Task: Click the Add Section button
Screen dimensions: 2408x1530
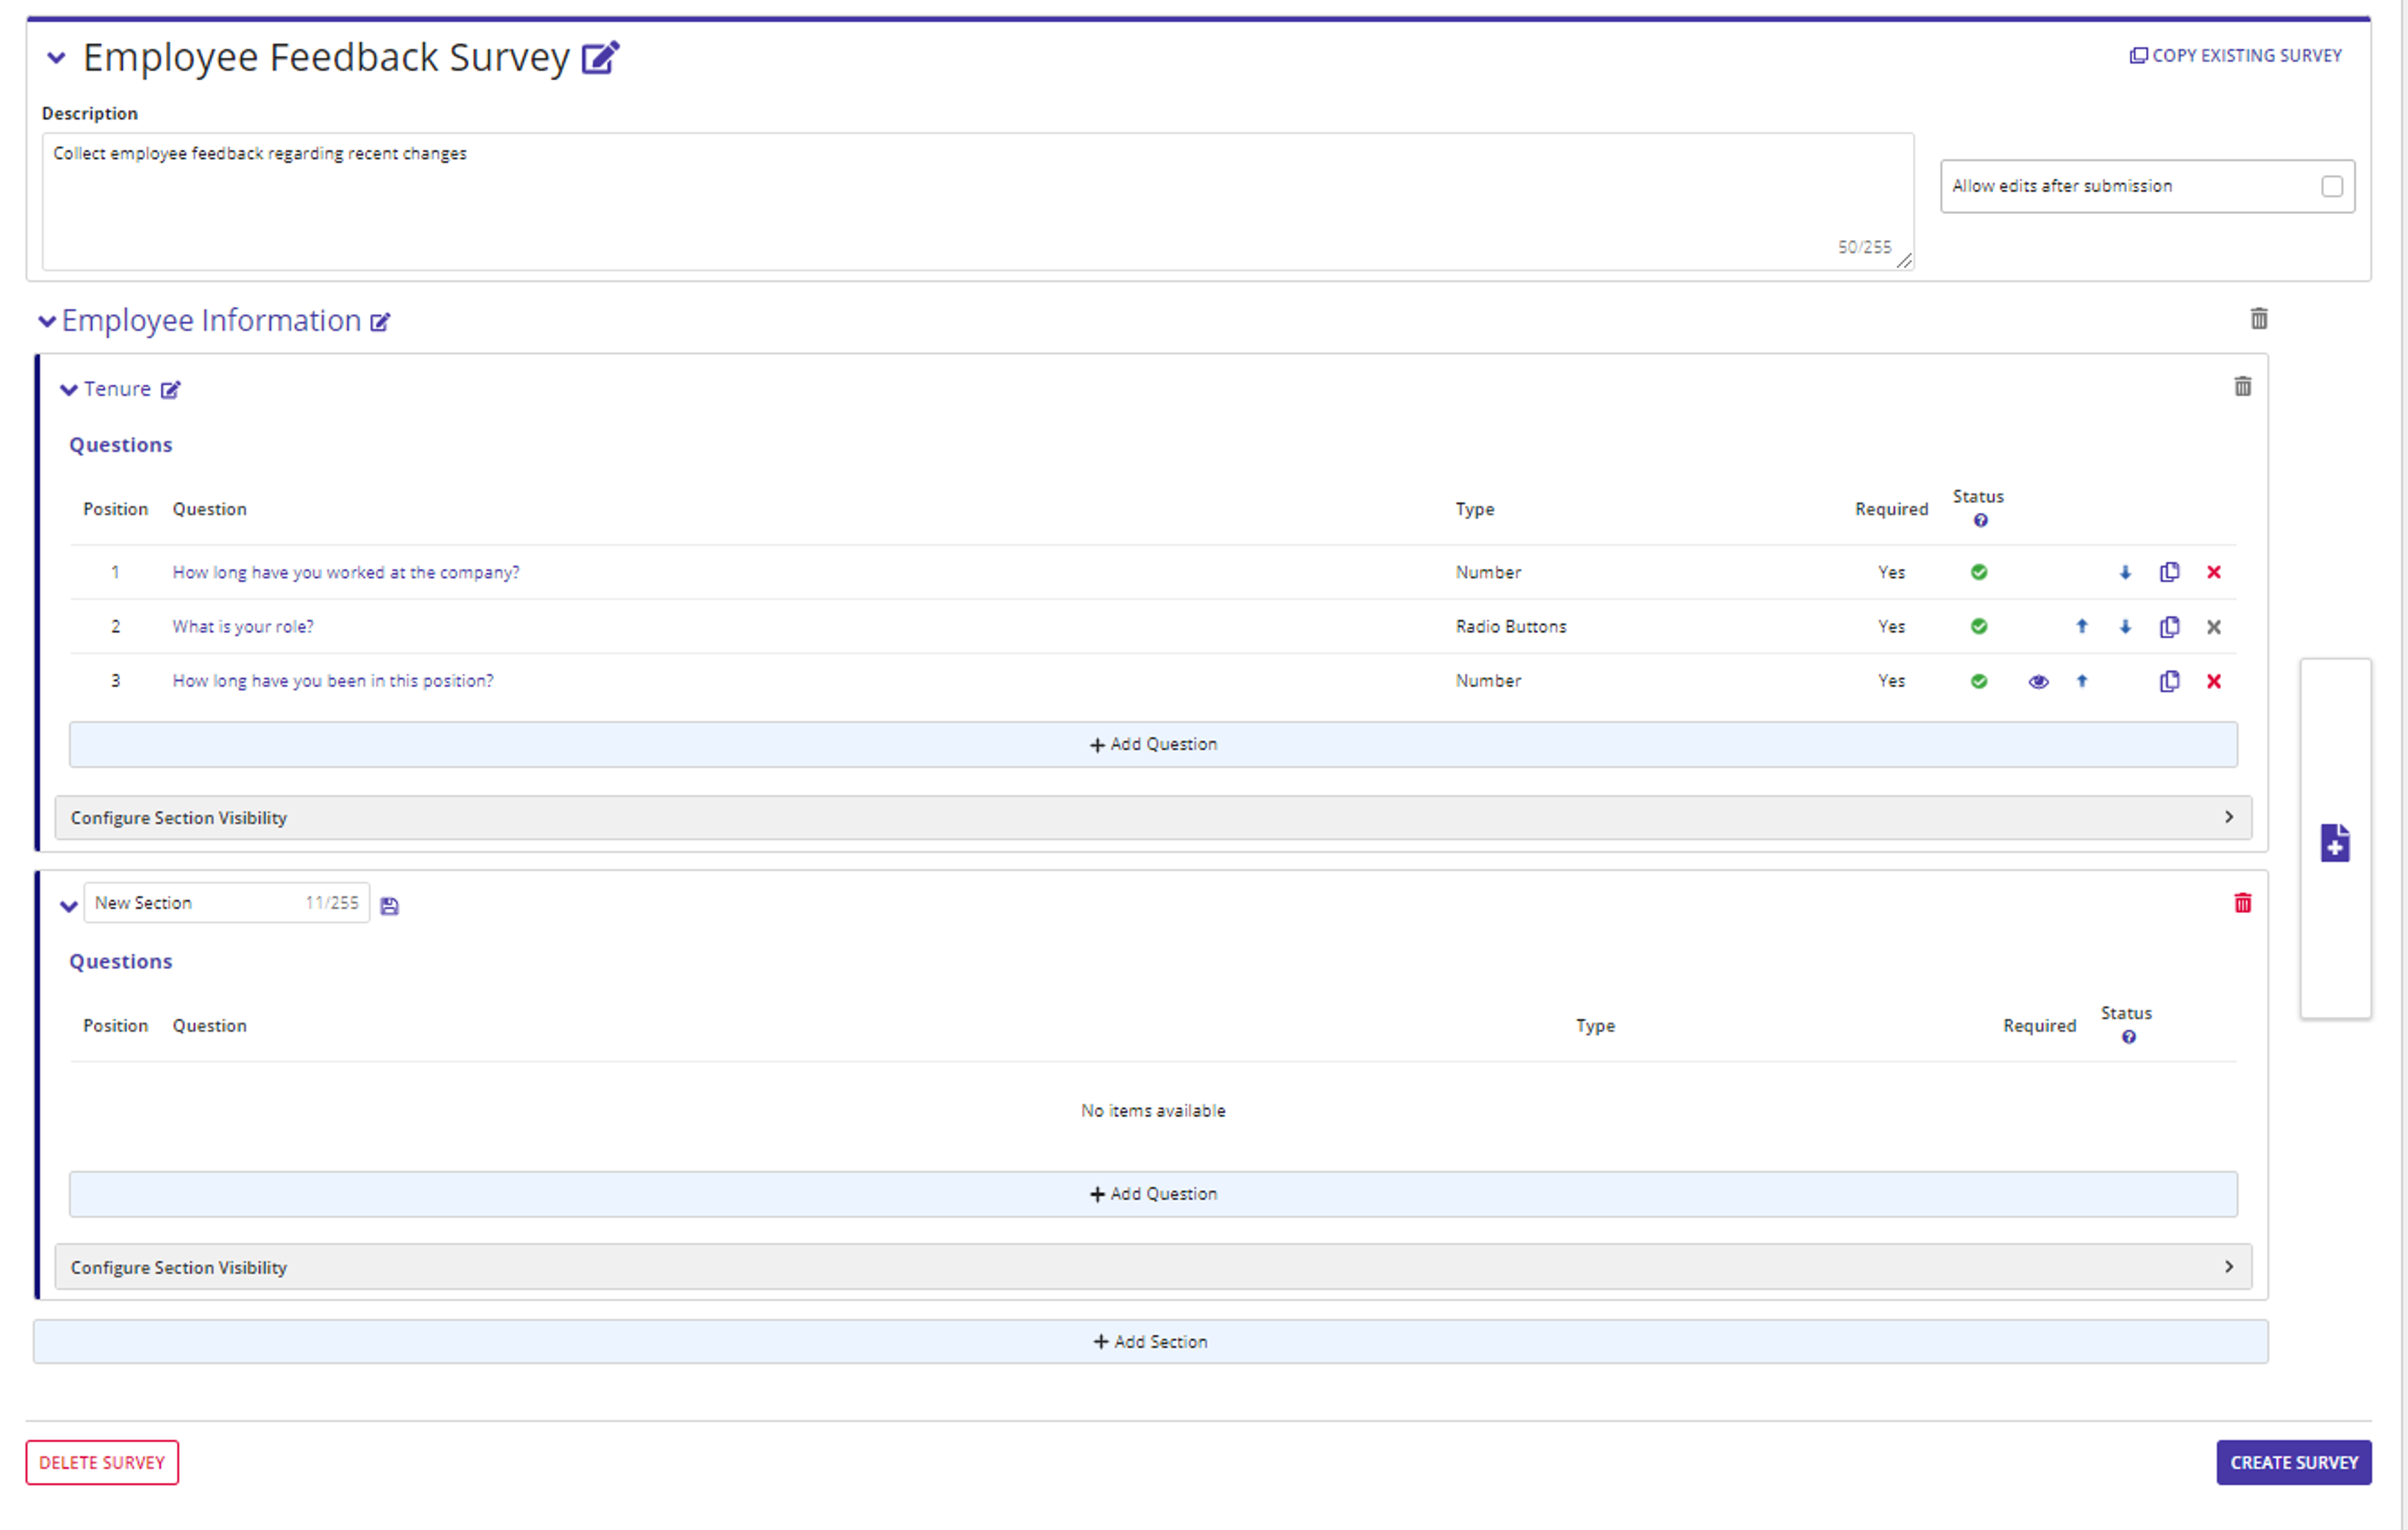Action: coord(1150,1342)
